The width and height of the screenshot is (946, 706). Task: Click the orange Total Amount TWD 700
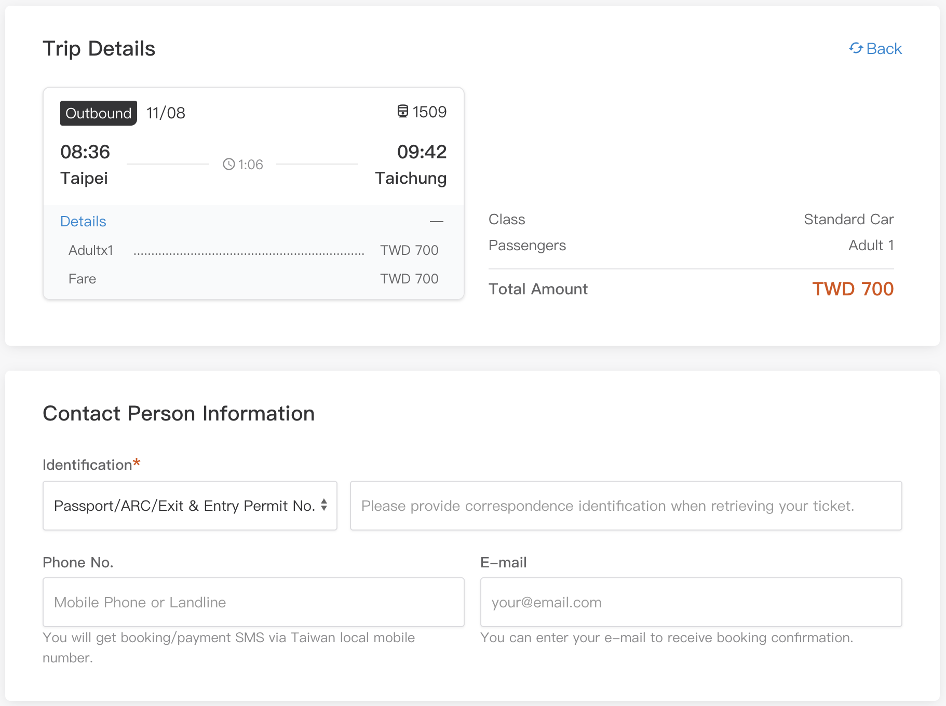click(x=853, y=289)
